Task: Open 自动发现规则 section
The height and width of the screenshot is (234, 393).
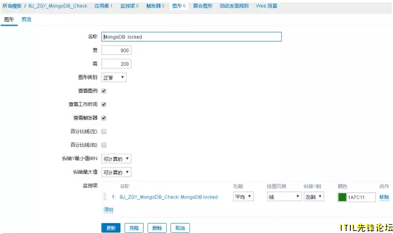Action: pyautogui.click(x=234, y=5)
